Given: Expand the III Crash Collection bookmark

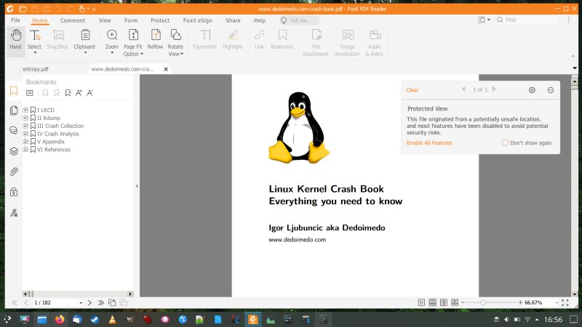Looking at the screenshot, I should (x=25, y=126).
